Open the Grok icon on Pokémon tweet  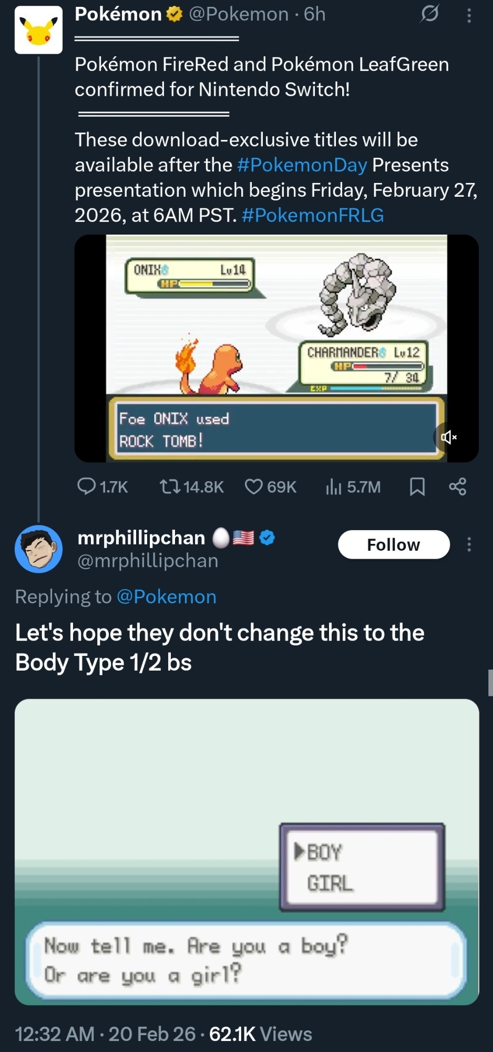pyautogui.click(x=429, y=14)
